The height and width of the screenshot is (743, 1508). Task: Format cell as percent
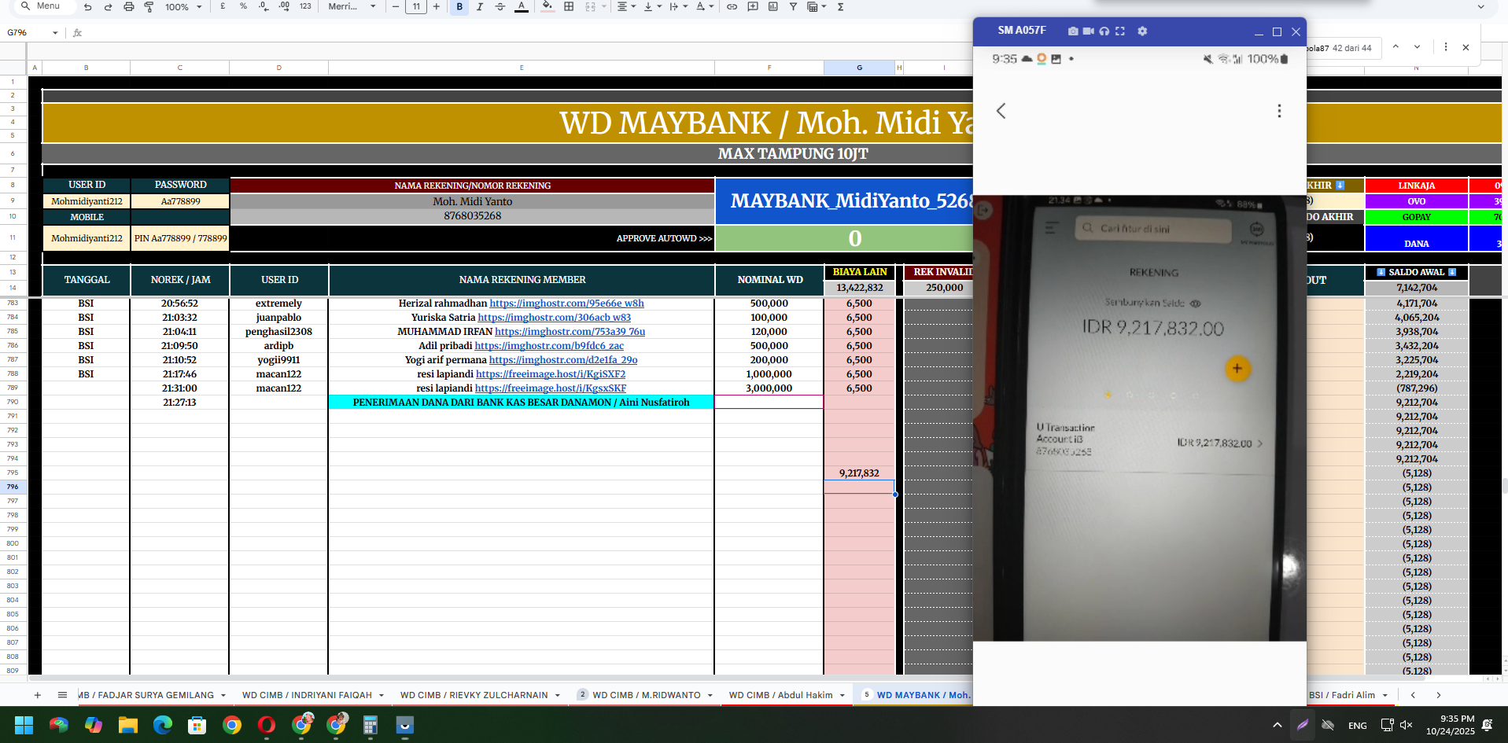coord(243,6)
